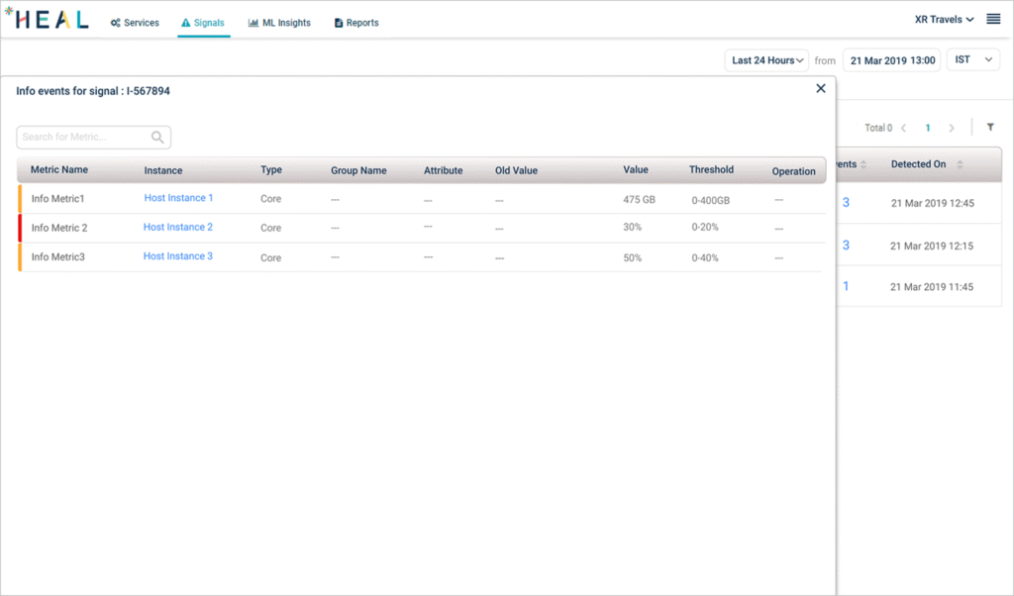
Task: Follow the Host Instance 3 link
Action: point(178,256)
